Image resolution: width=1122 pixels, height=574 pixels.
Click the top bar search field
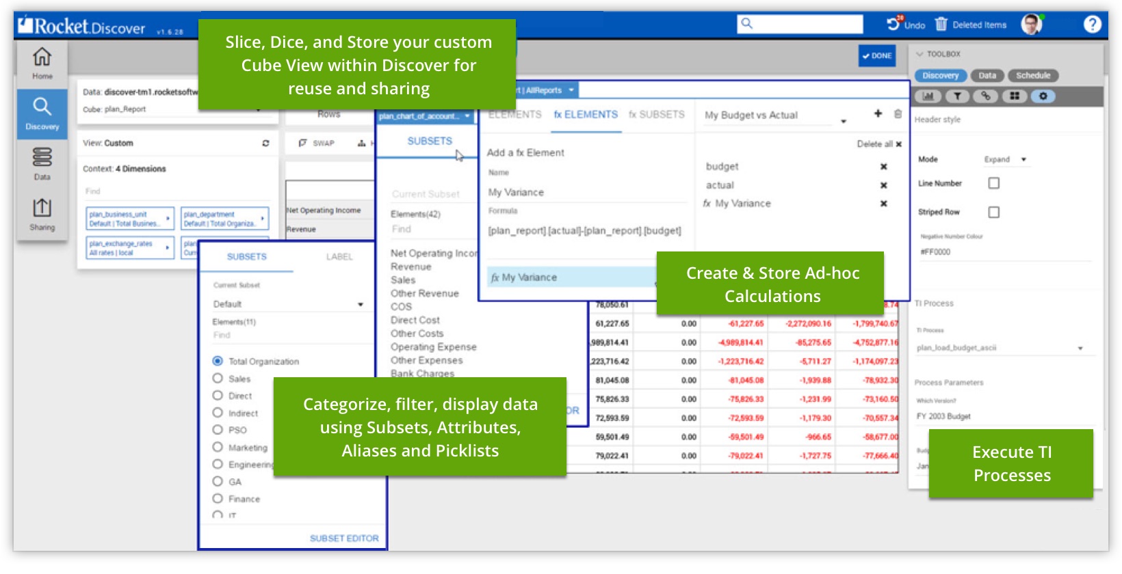click(800, 24)
